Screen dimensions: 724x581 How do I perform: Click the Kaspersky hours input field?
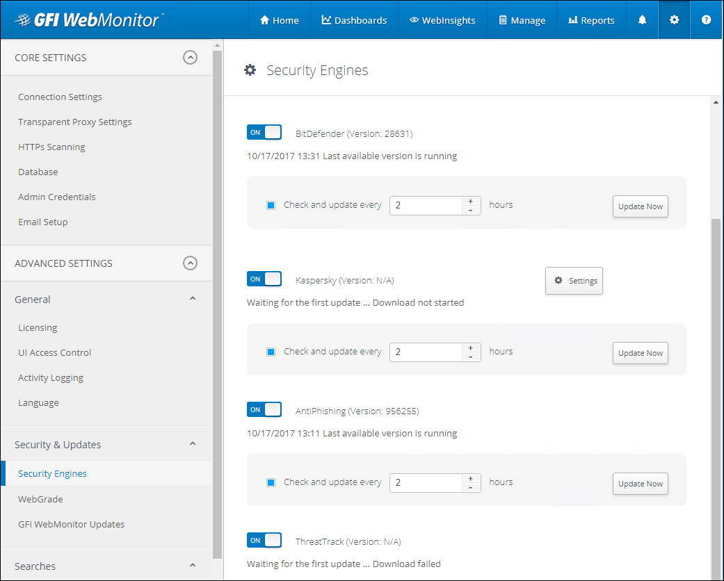tap(426, 352)
